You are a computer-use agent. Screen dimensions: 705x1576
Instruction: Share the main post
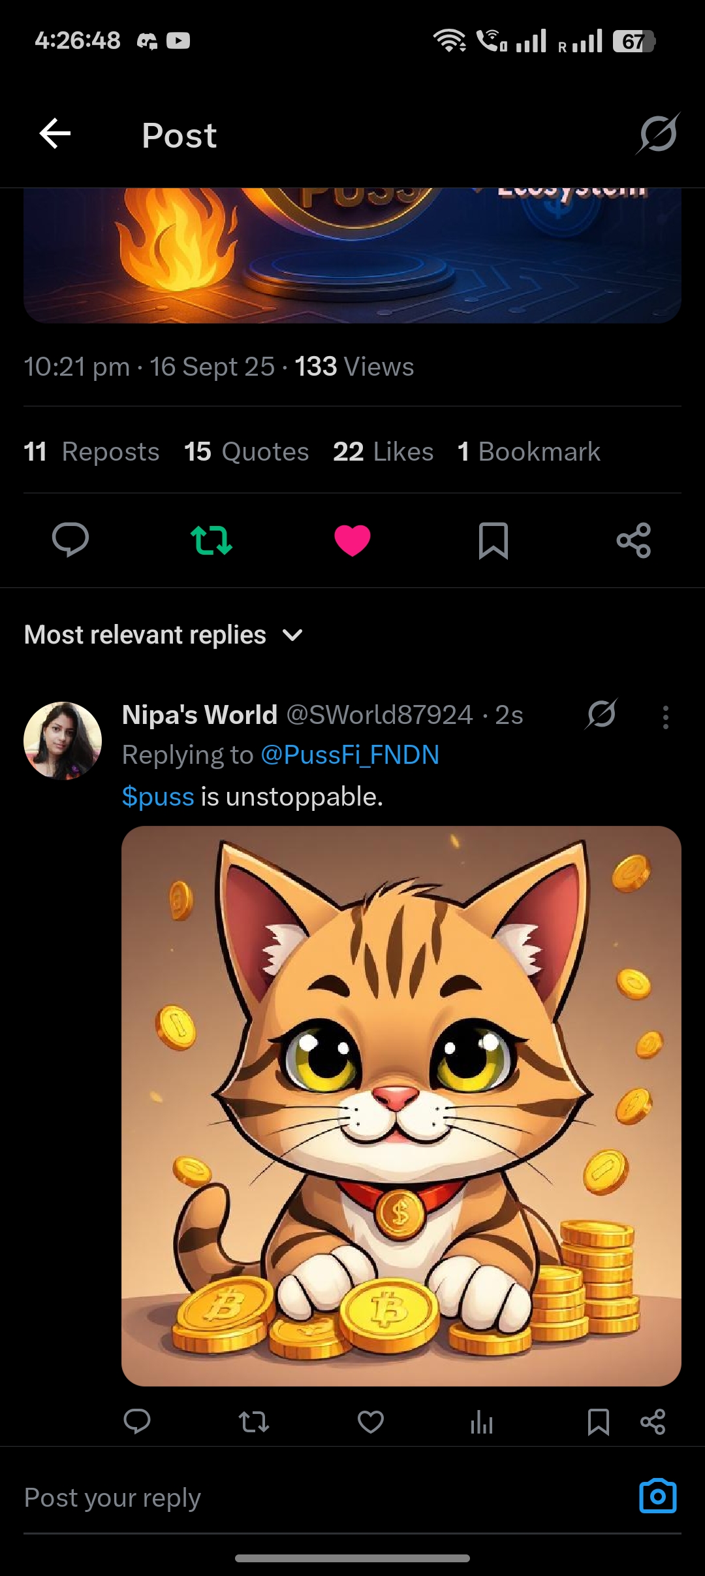(634, 540)
